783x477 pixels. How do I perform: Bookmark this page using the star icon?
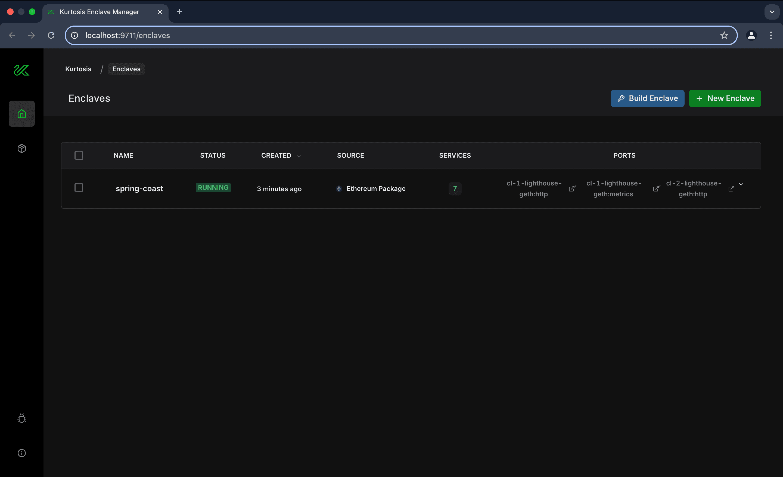(724, 35)
